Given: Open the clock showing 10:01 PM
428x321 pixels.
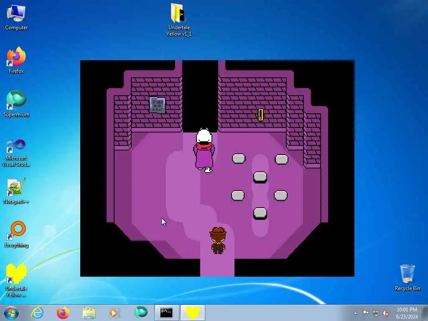Looking at the screenshot, I should [x=407, y=313].
